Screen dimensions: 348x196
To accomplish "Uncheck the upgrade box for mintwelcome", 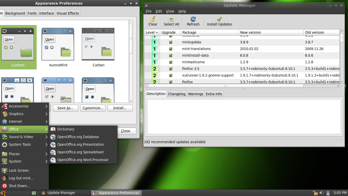I will (x=171, y=62).
